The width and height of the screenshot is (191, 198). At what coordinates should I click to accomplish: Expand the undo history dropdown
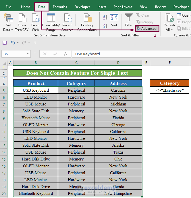click(x=18, y=43)
